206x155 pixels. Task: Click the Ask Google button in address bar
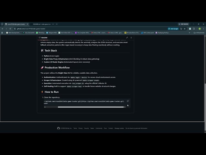point(173,29)
